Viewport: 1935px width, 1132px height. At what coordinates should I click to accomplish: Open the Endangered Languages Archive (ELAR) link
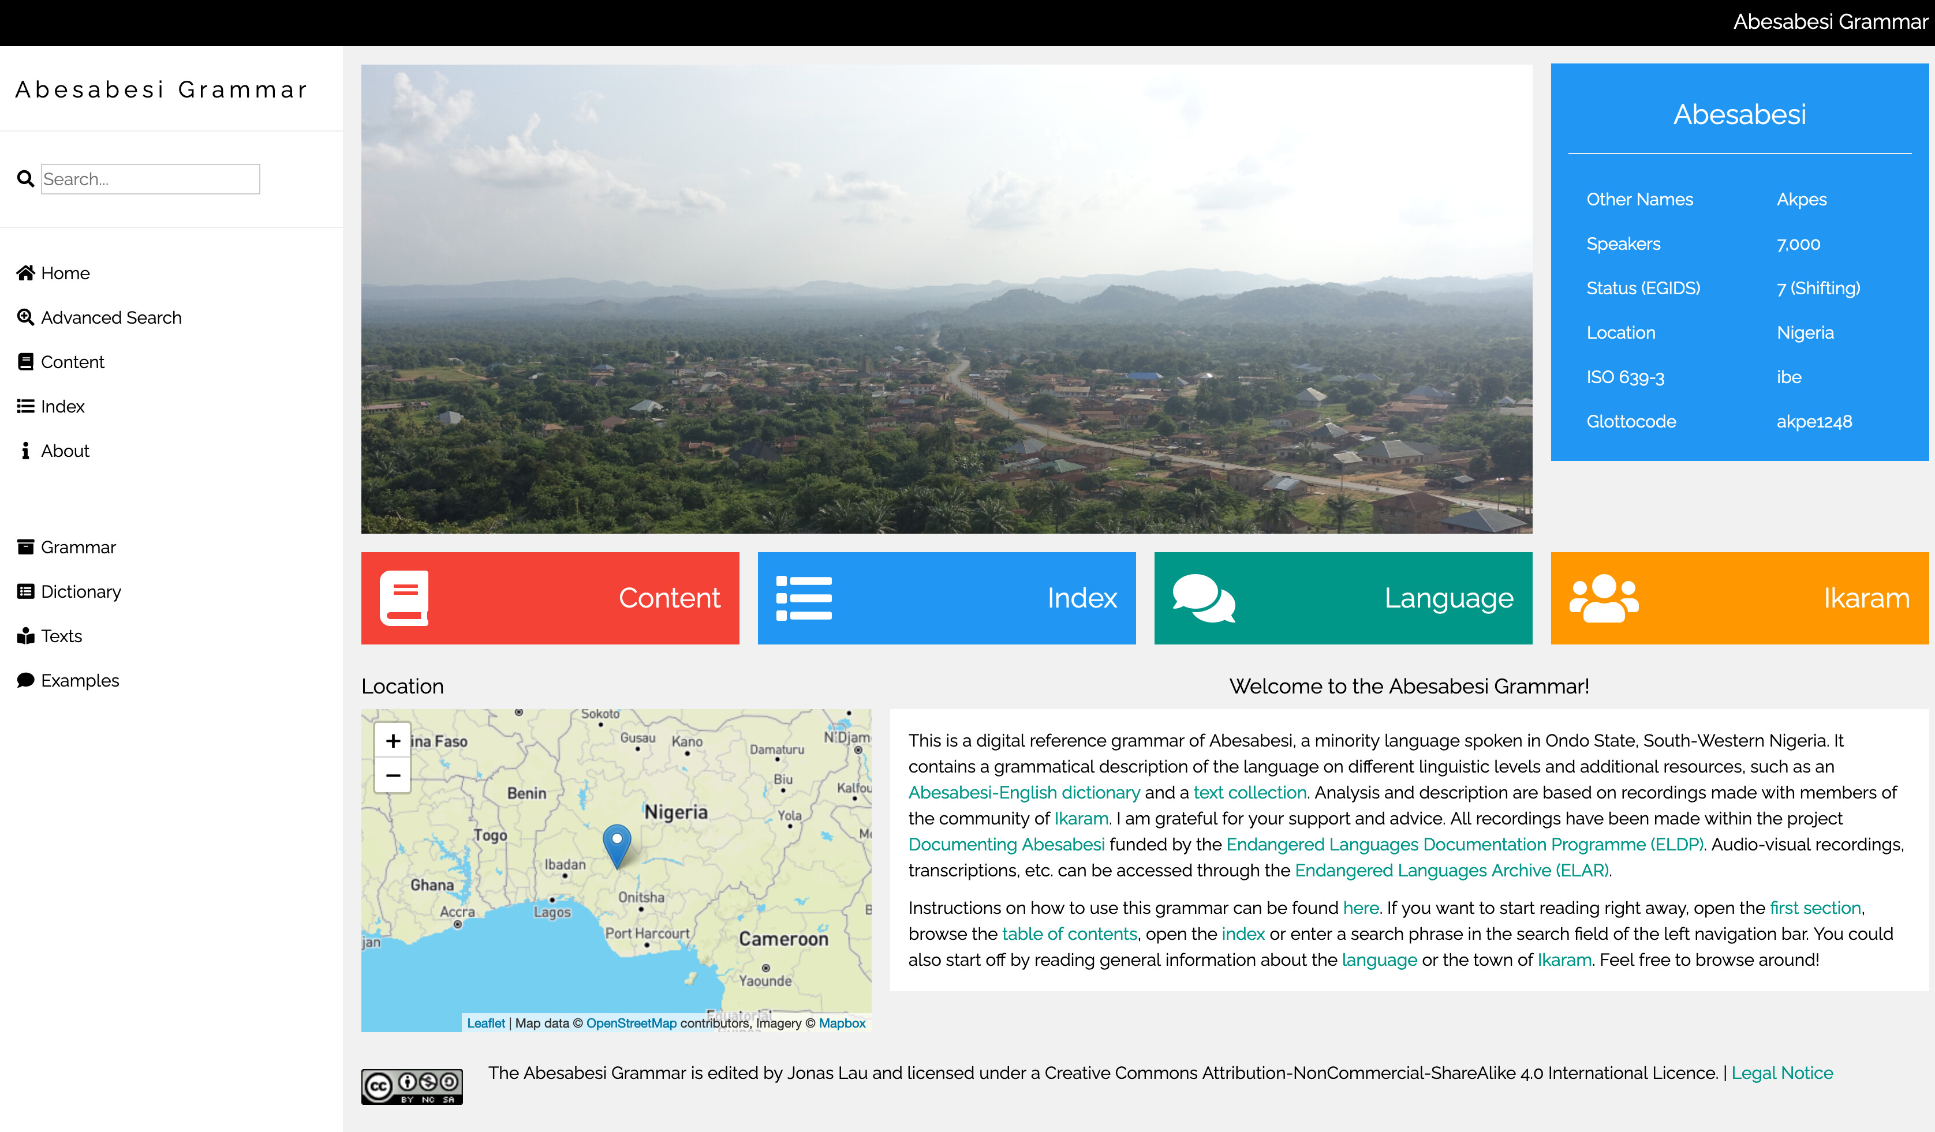(x=1453, y=871)
